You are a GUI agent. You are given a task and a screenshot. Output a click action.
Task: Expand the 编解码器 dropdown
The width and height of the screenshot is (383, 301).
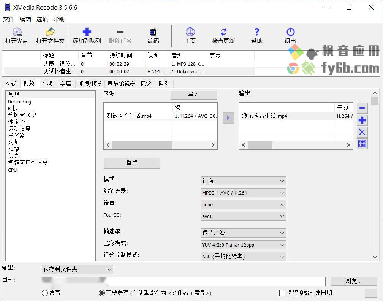click(x=243, y=193)
